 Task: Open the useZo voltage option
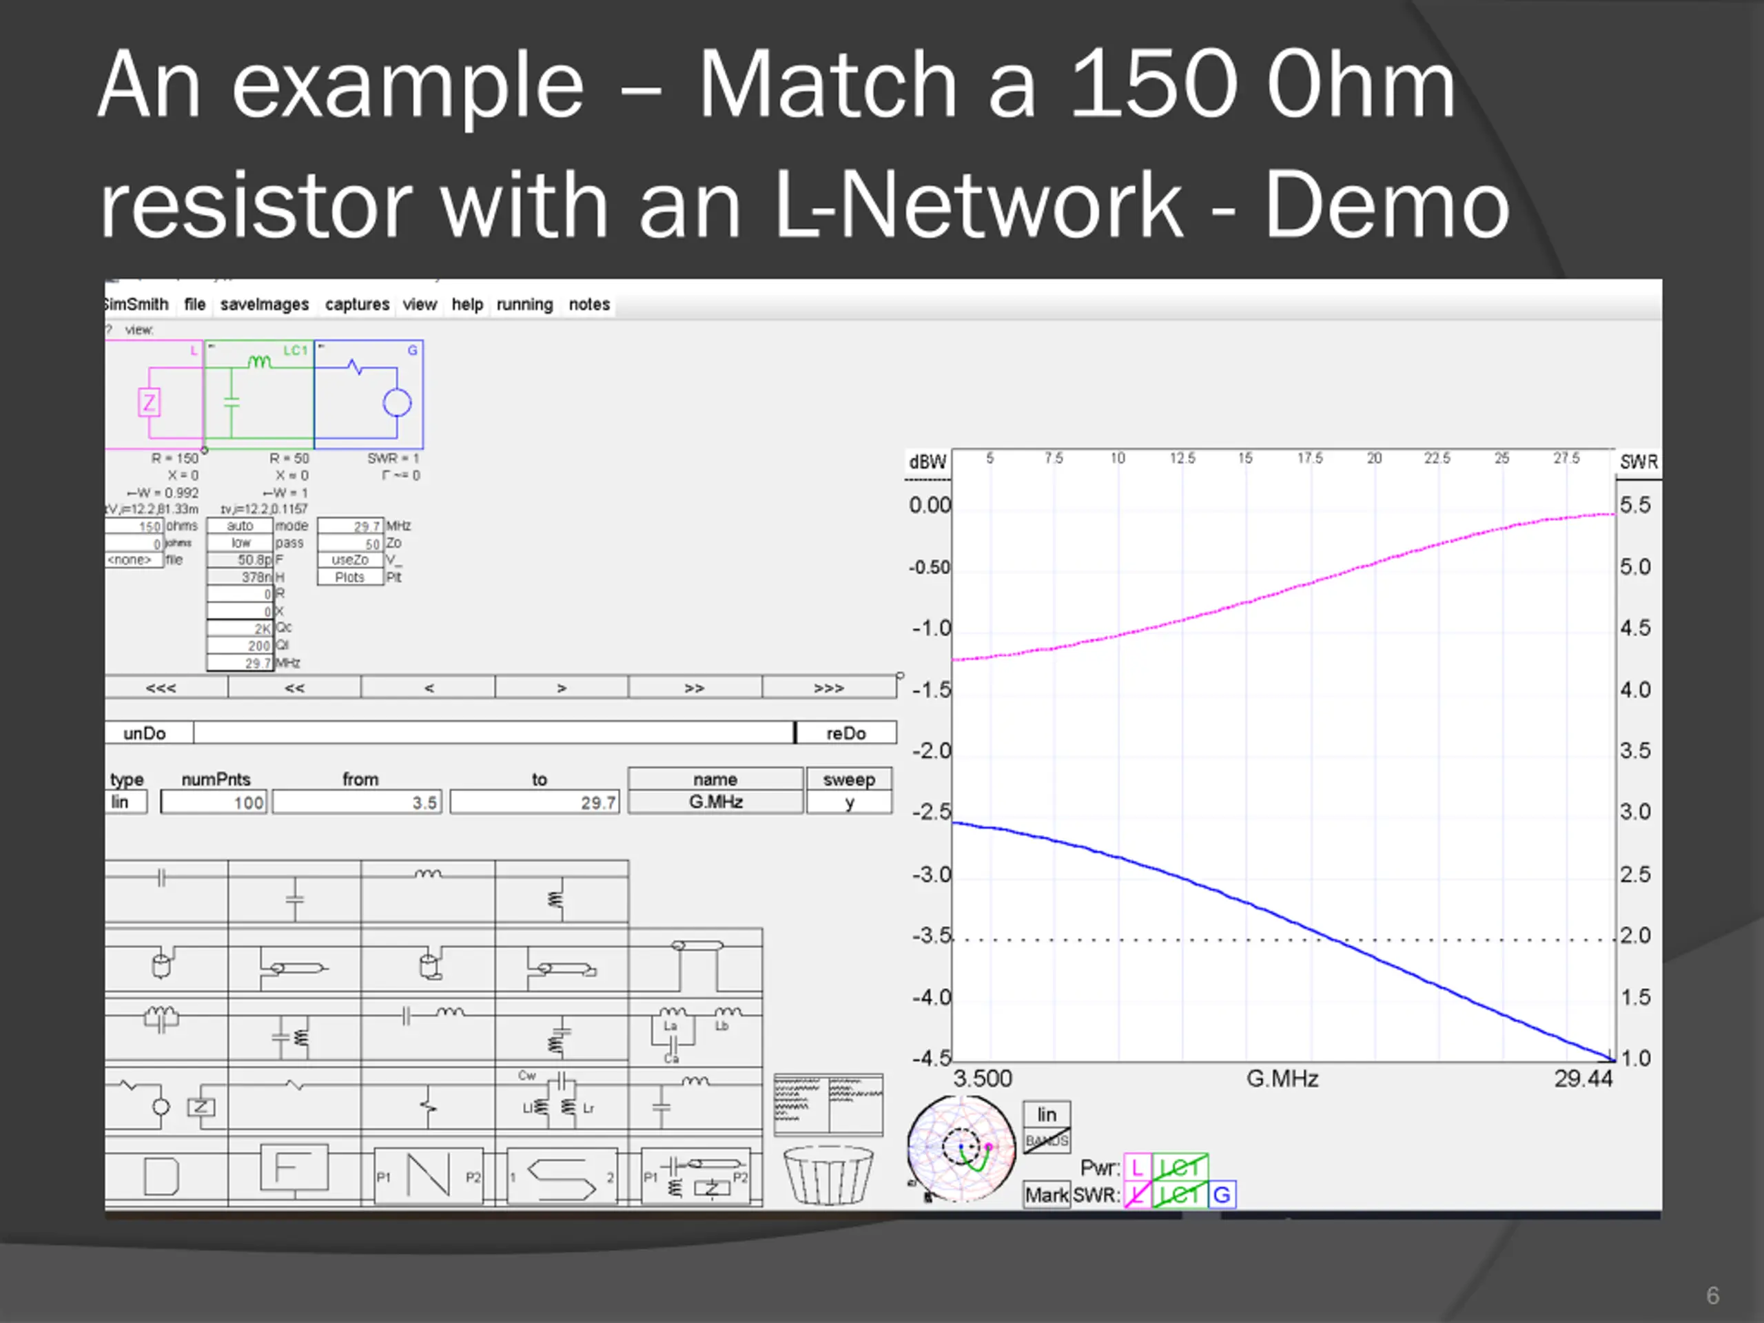(350, 560)
